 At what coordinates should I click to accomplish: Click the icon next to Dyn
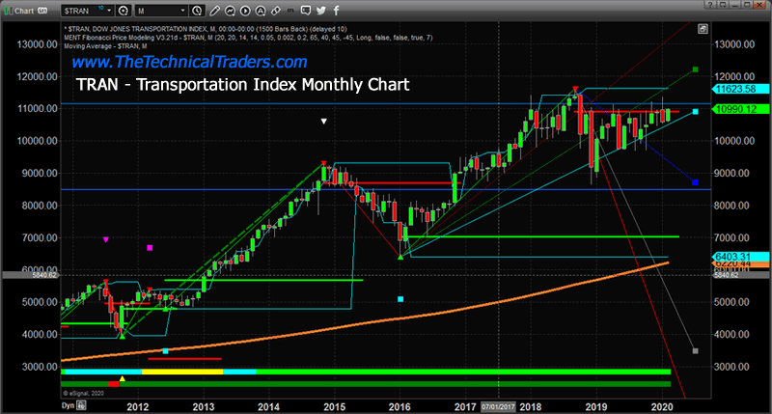coord(82,405)
